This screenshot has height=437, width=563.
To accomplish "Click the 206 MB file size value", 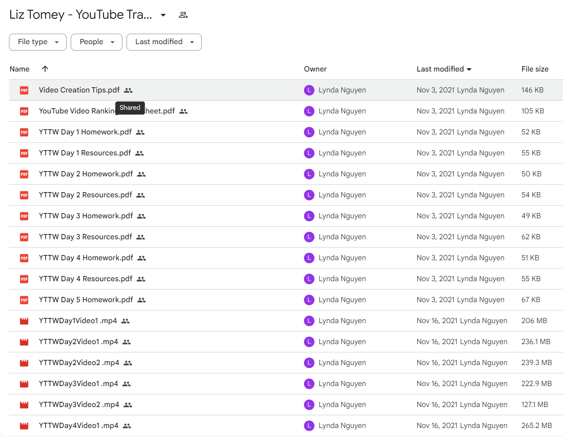I will 534,321.
